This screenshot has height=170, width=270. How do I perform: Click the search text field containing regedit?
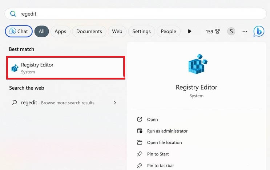[x=138, y=14]
